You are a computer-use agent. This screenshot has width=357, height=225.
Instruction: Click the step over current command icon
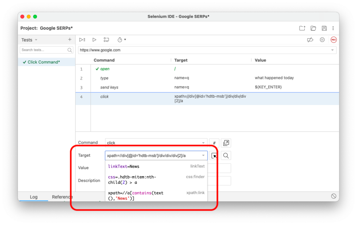(106, 40)
